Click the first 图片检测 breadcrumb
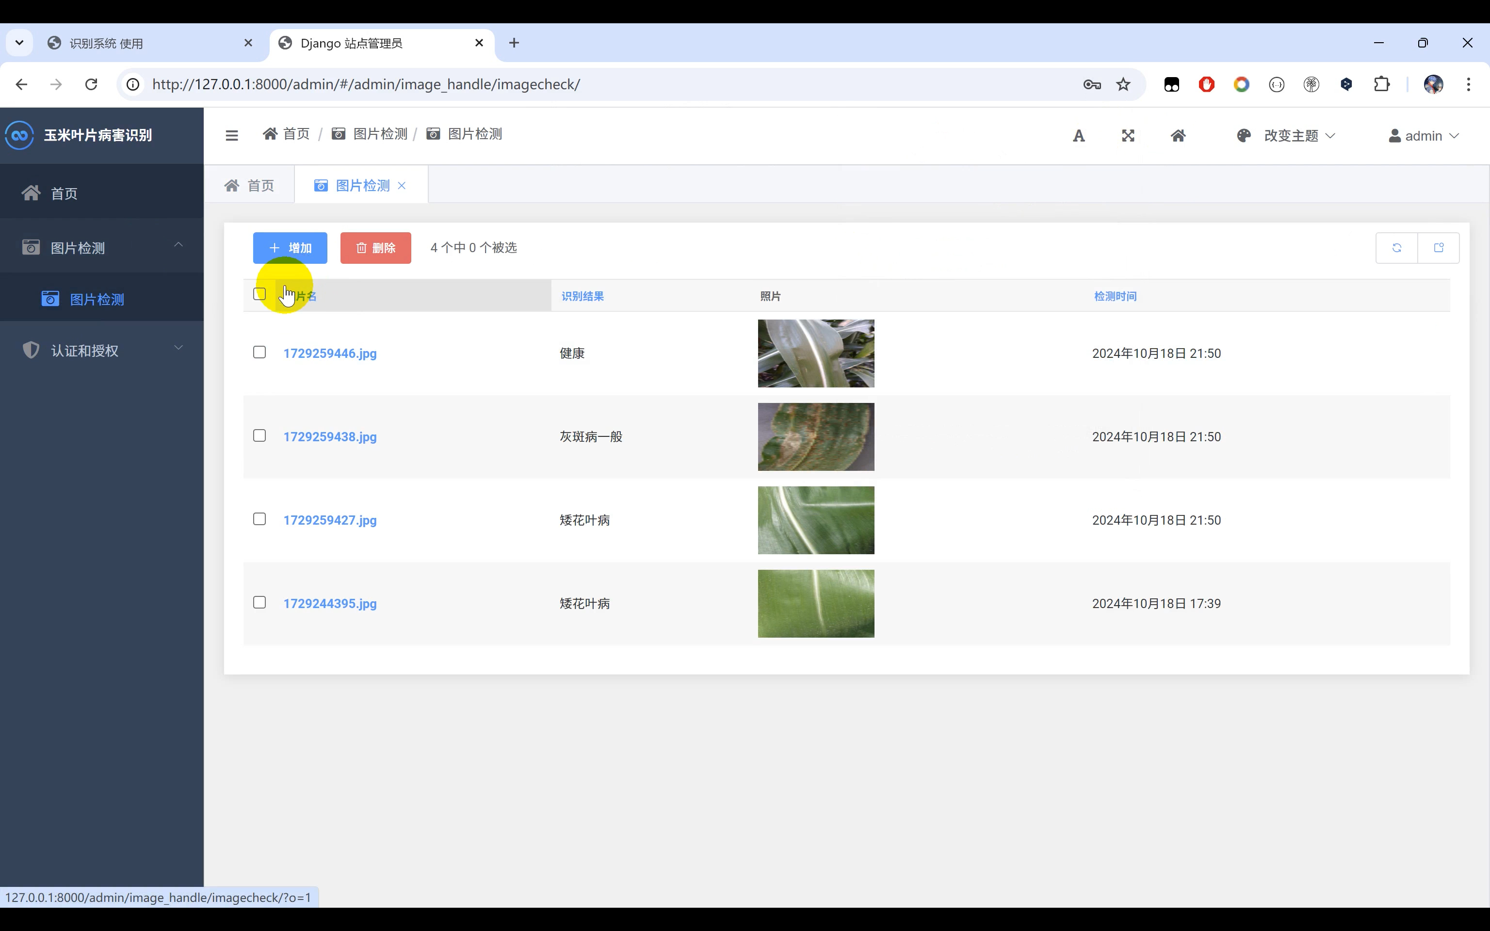Viewport: 1490px width, 931px height. [x=370, y=134]
